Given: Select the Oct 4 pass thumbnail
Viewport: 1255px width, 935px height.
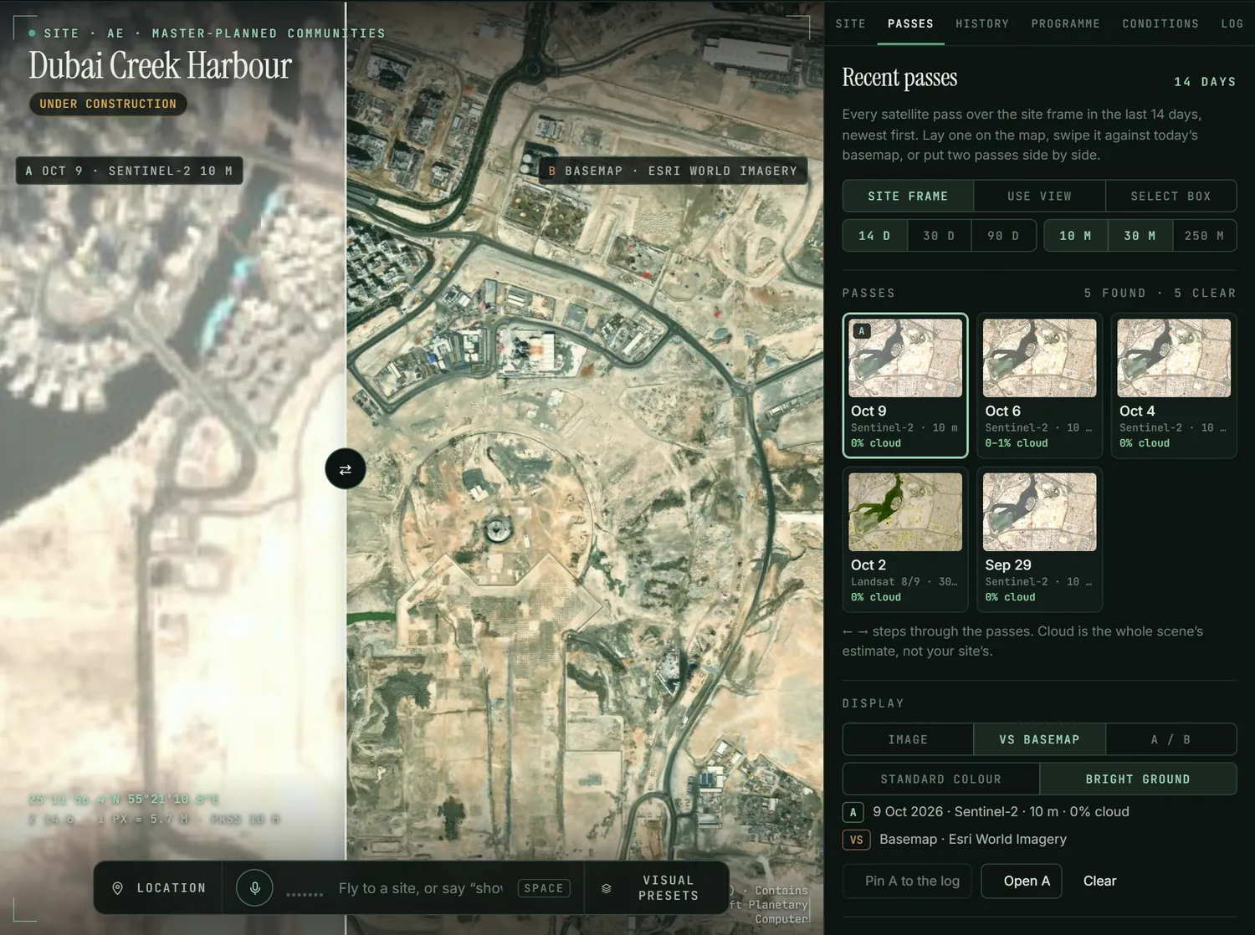Looking at the screenshot, I should [x=1174, y=386].
